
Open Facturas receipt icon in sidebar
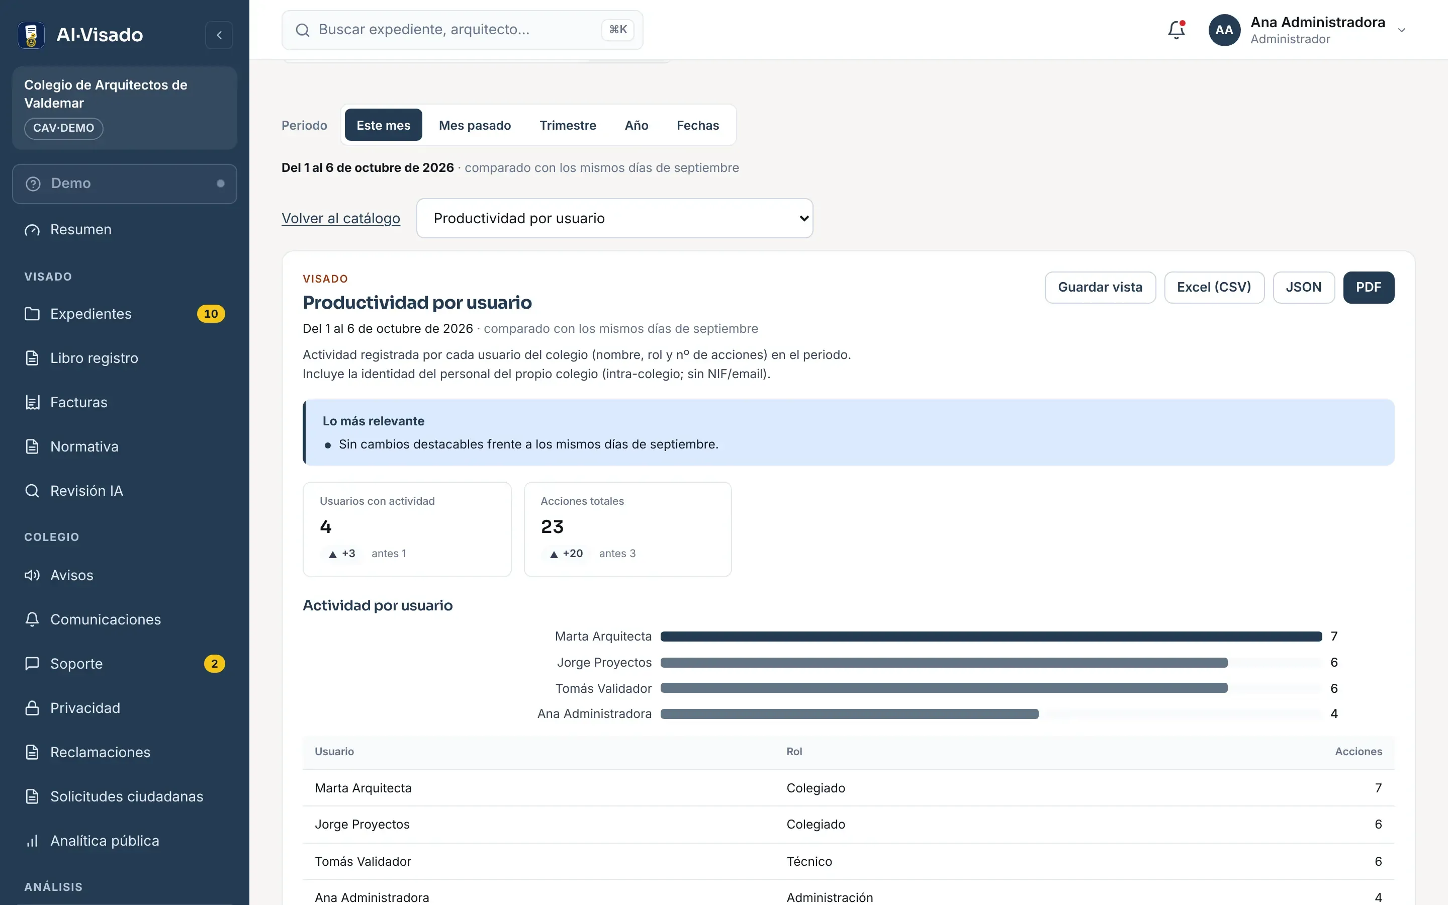(x=32, y=402)
